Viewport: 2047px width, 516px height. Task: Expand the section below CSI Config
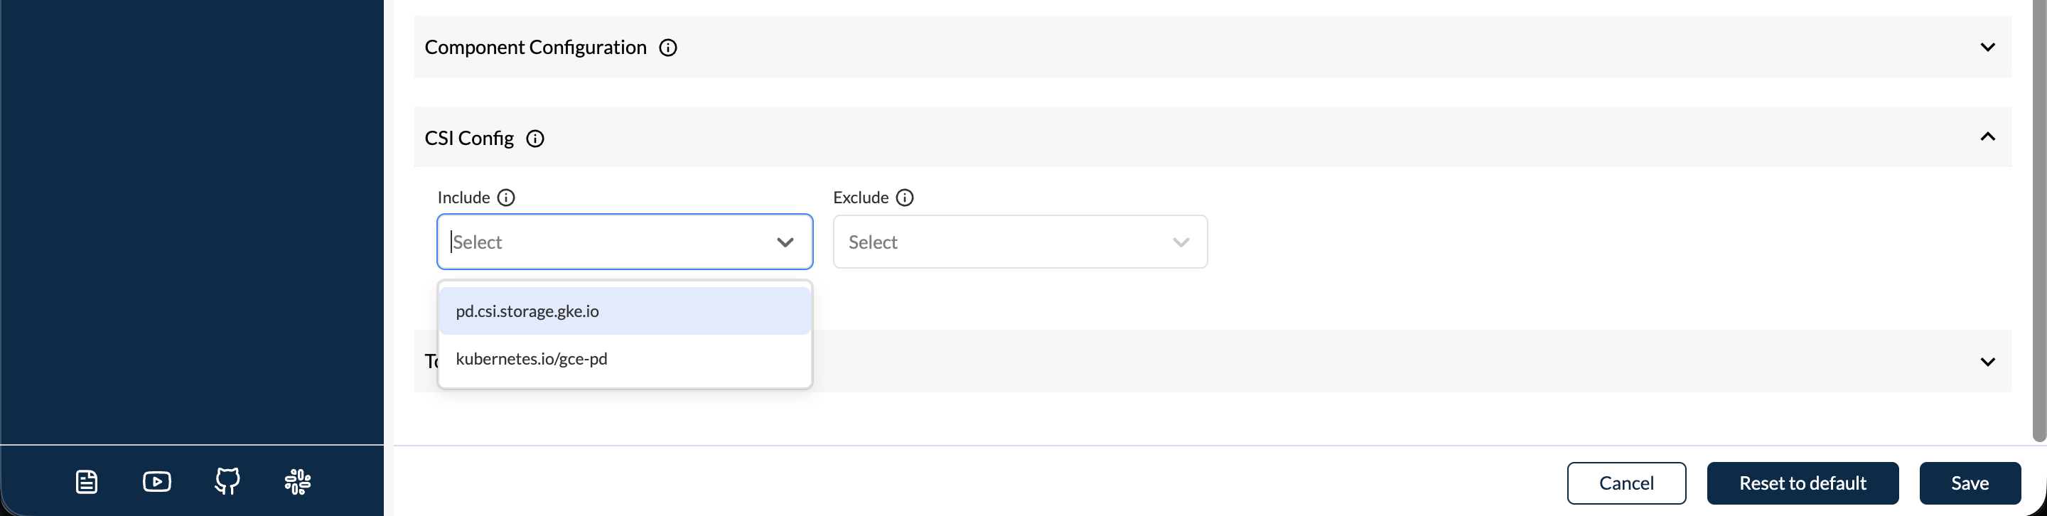(1987, 362)
